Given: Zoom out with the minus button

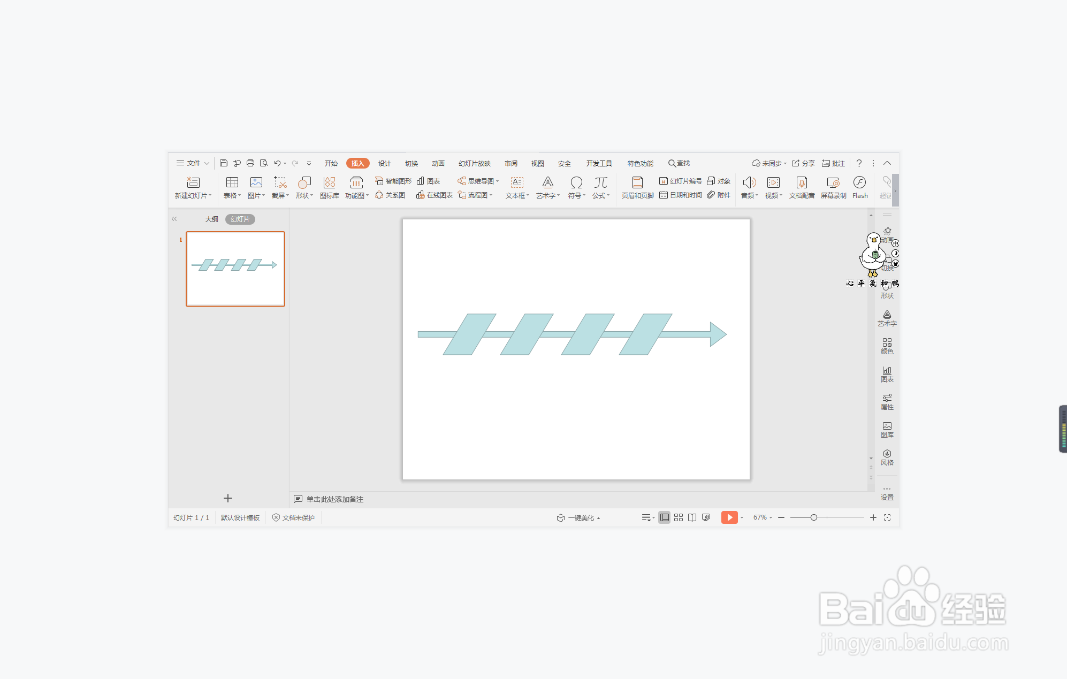Looking at the screenshot, I should point(781,517).
